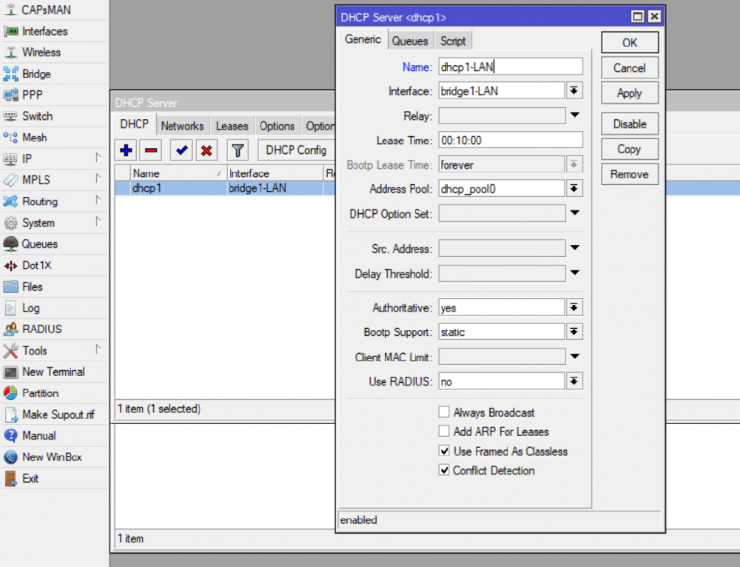Viewport: 740px width, 567px height.
Task: Open the MPLS menu icon
Action: 11,180
